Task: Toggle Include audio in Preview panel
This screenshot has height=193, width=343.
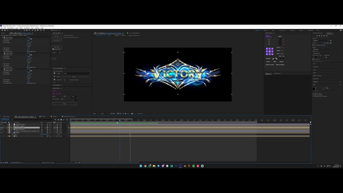Action: coord(325,43)
